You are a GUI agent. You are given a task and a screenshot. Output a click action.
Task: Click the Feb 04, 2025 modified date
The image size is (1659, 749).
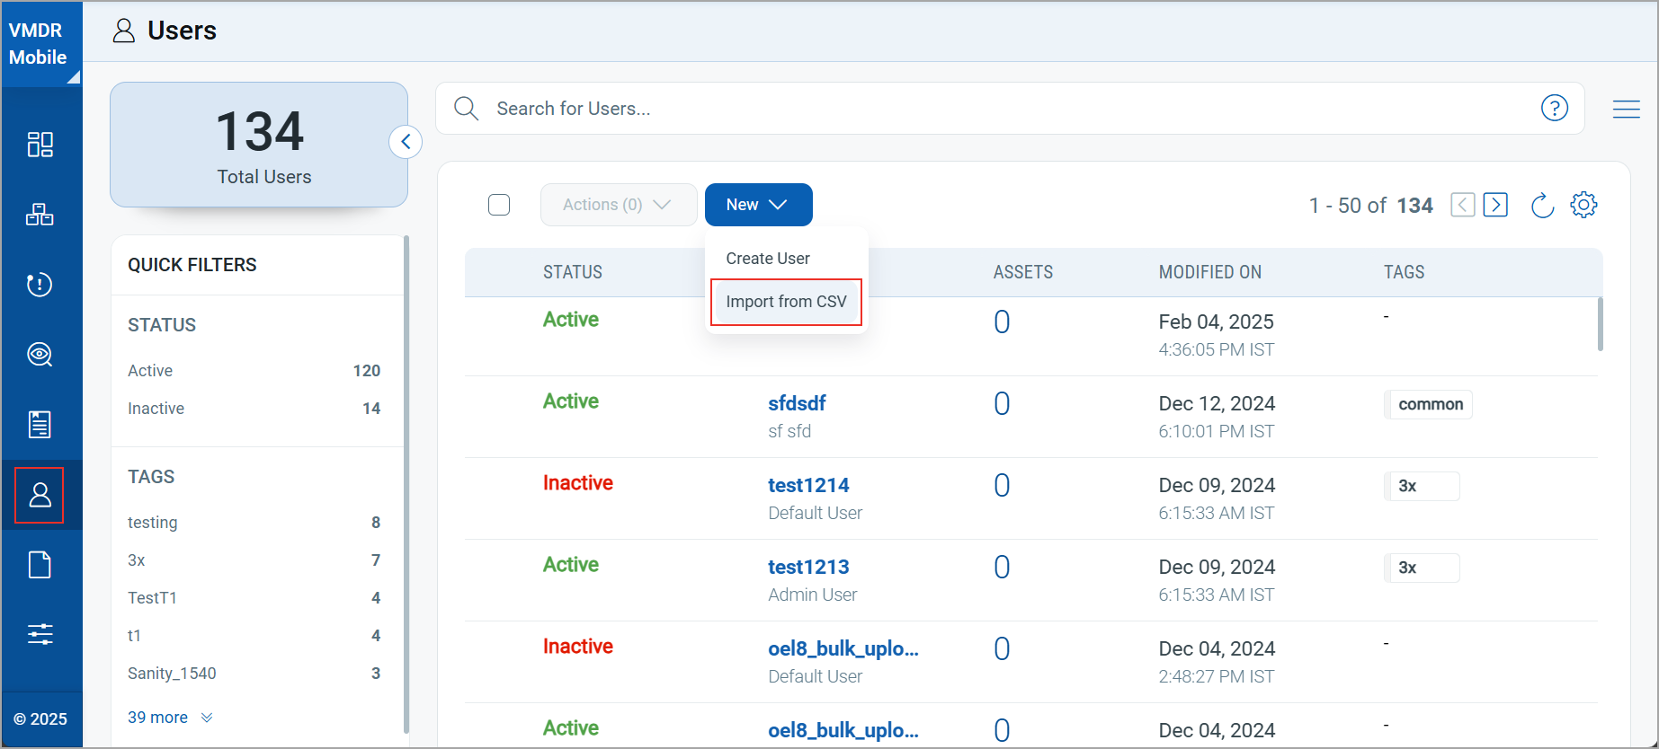point(1216,322)
